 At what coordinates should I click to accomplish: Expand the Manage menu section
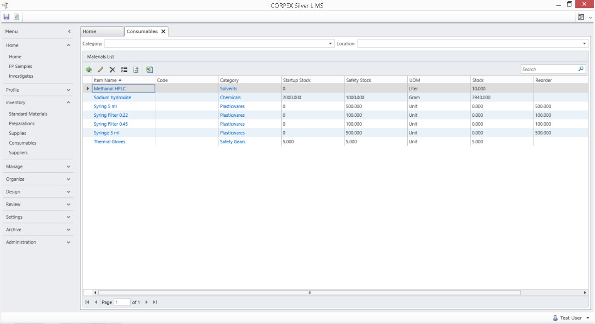pos(69,167)
